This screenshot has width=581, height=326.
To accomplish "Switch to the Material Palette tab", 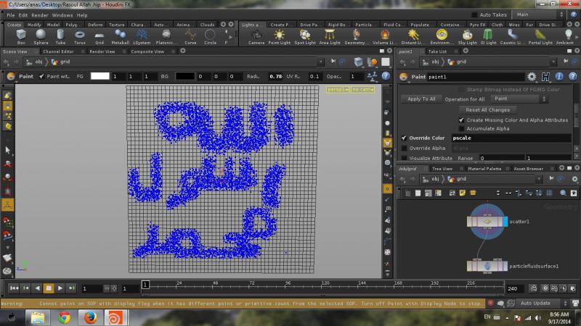I will pos(484,169).
